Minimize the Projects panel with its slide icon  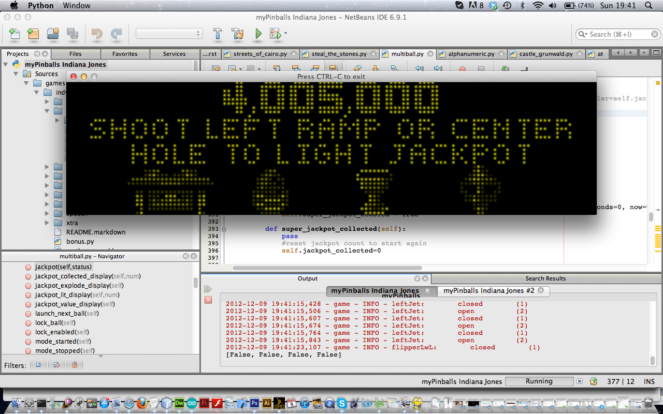click(x=37, y=54)
